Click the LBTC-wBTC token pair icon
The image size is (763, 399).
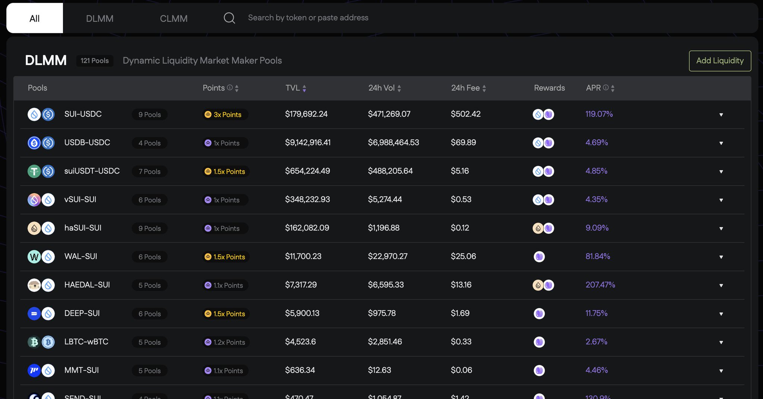pyautogui.click(x=41, y=342)
